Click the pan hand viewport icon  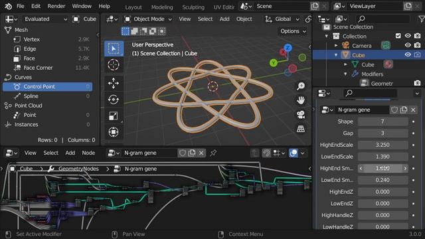301,100
